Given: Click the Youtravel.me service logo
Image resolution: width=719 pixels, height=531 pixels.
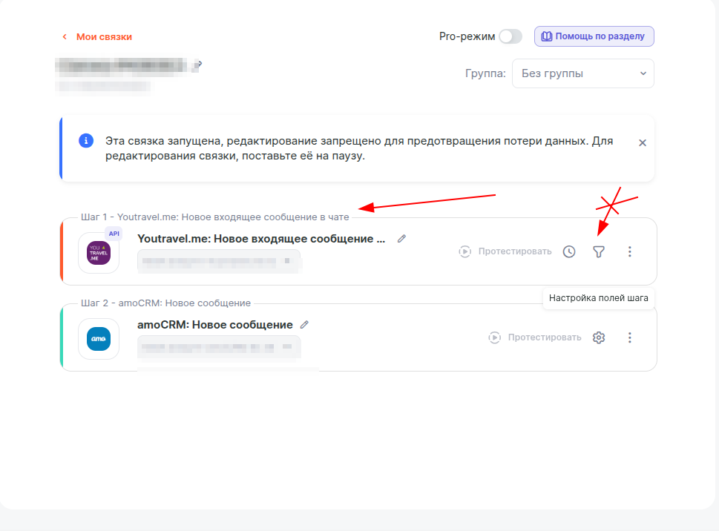Looking at the screenshot, I should pos(99,252).
